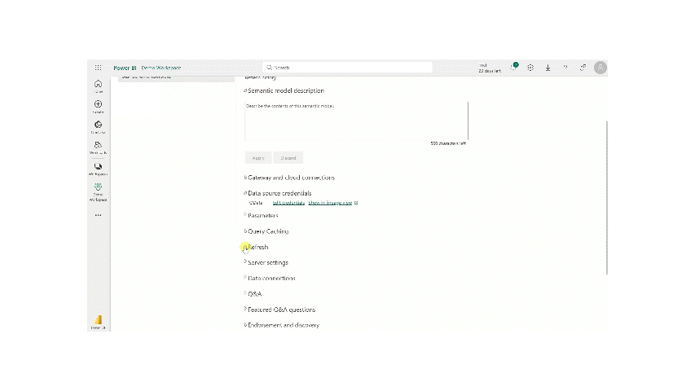Viewport: 695px width, 391px height.
Task: Expand the Query Caching section
Action: click(x=267, y=231)
